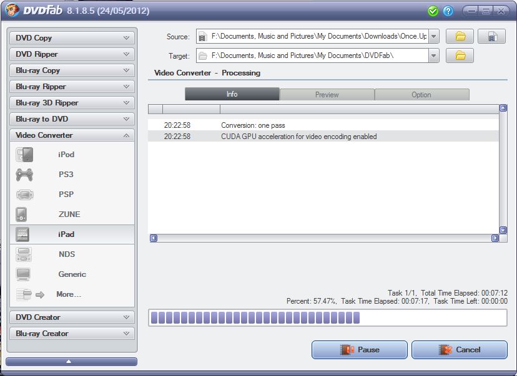Collapse the sidebar with bottom arrow bar
This screenshot has width=517, height=376.
[x=71, y=362]
